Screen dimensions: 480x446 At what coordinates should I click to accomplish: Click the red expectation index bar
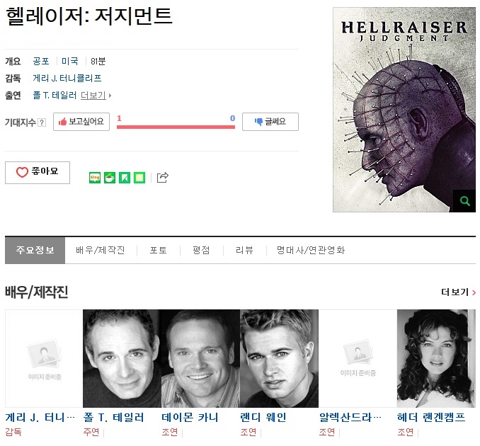(x=176, y=127)
